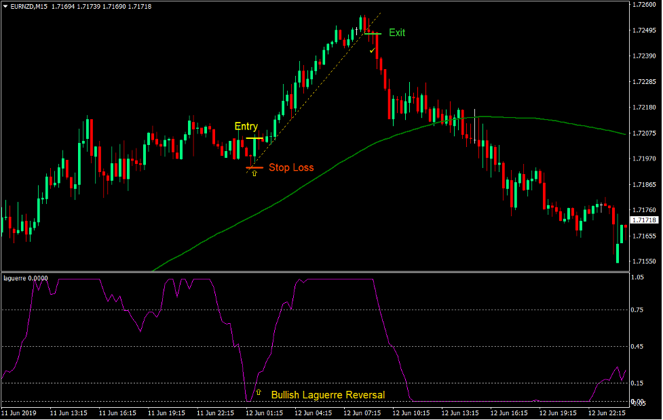
Task: Click the yellow Entry level marker
Action: click(256, 137)
